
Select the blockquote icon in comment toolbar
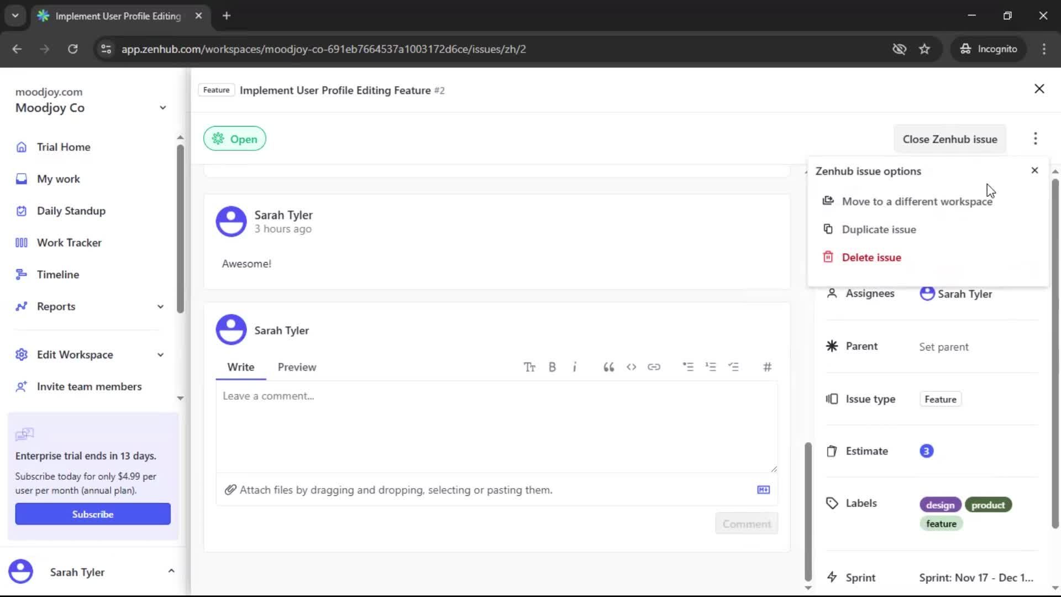coord(608,366)
